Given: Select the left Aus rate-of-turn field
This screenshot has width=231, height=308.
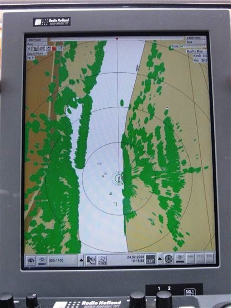Looking at the screenshot, I should pos(37,44).
